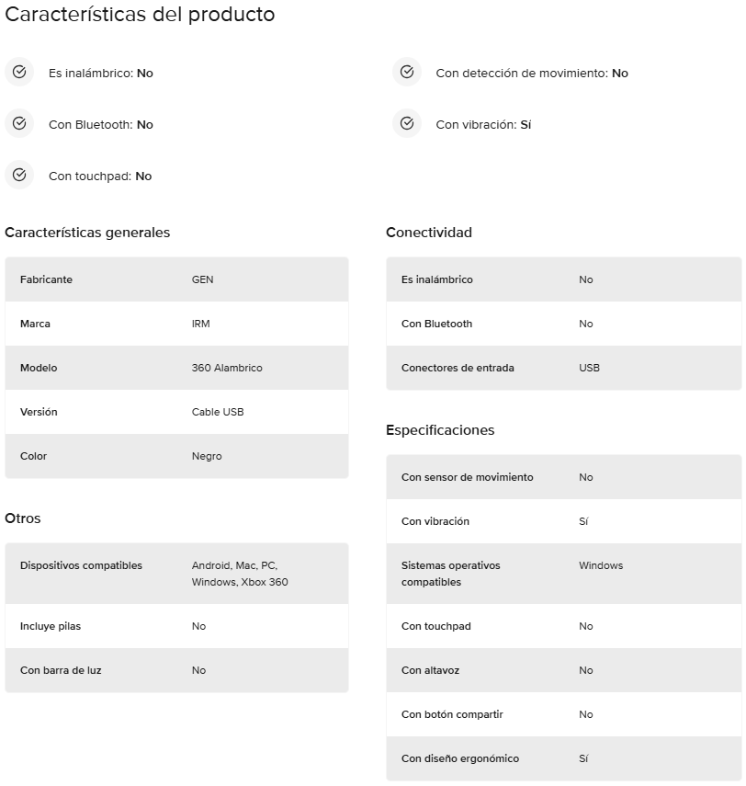Click the 'Con diseño ergonómico' row

click(x=563, y=758)
